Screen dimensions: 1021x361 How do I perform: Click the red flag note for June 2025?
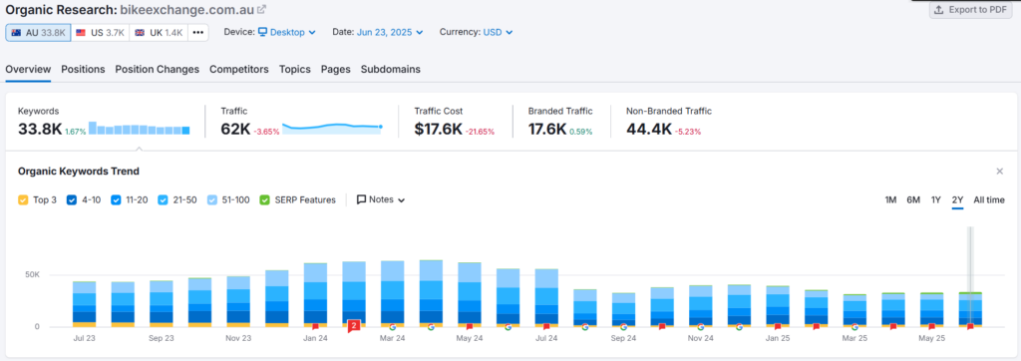point(970,326)
